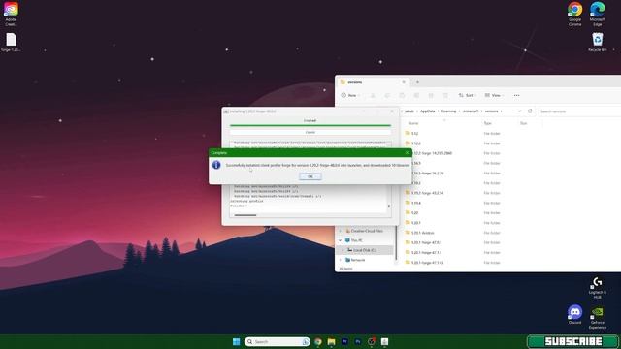Open File Explorer from the taskbar
Image resolution: width=621 pixels, height=349 pixels.
click(x=331, y=341)
